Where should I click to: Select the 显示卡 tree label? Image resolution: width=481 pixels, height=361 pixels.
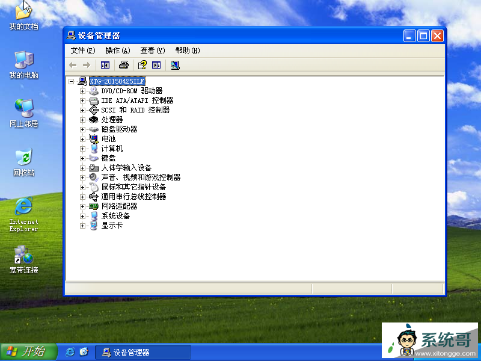click(112, 226)
